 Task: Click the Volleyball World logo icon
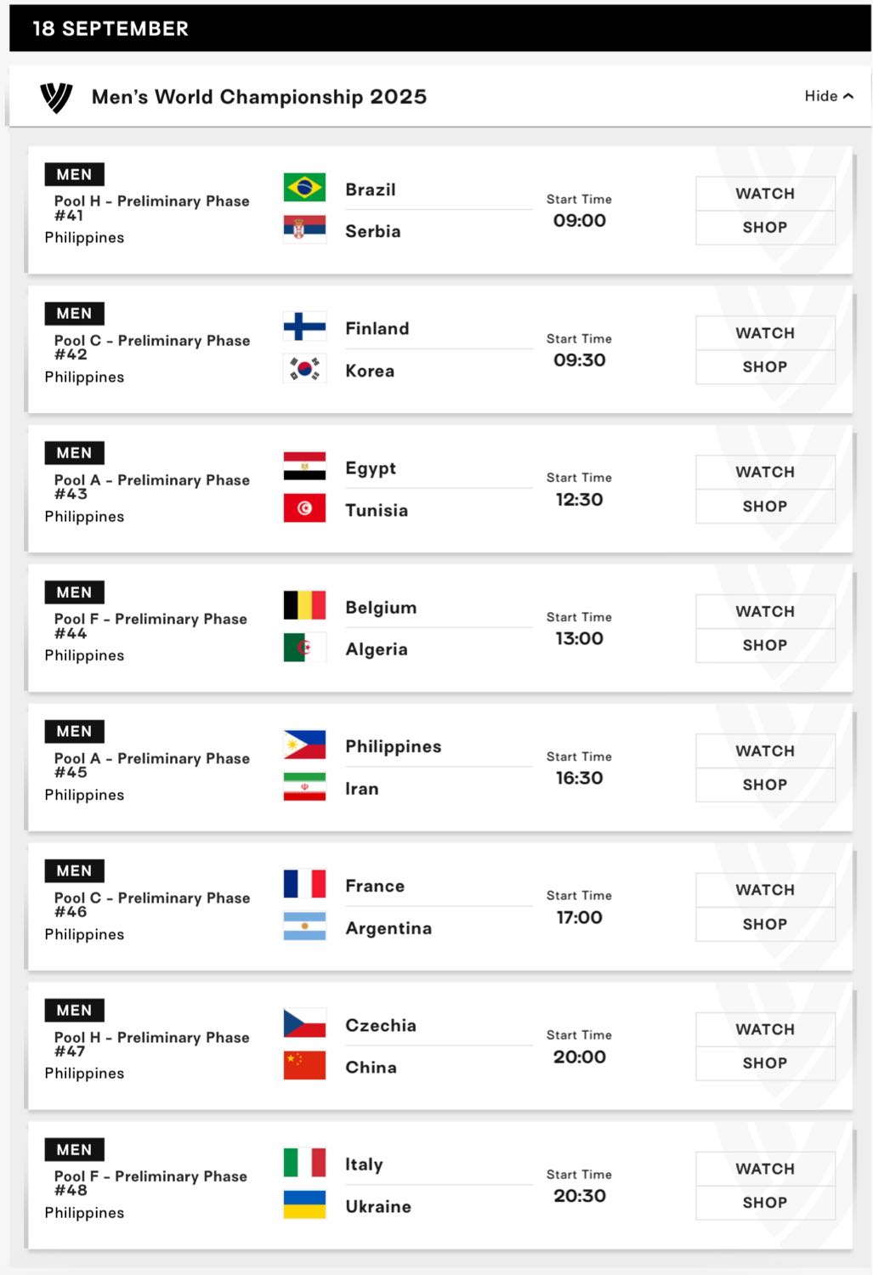point(57,98)
